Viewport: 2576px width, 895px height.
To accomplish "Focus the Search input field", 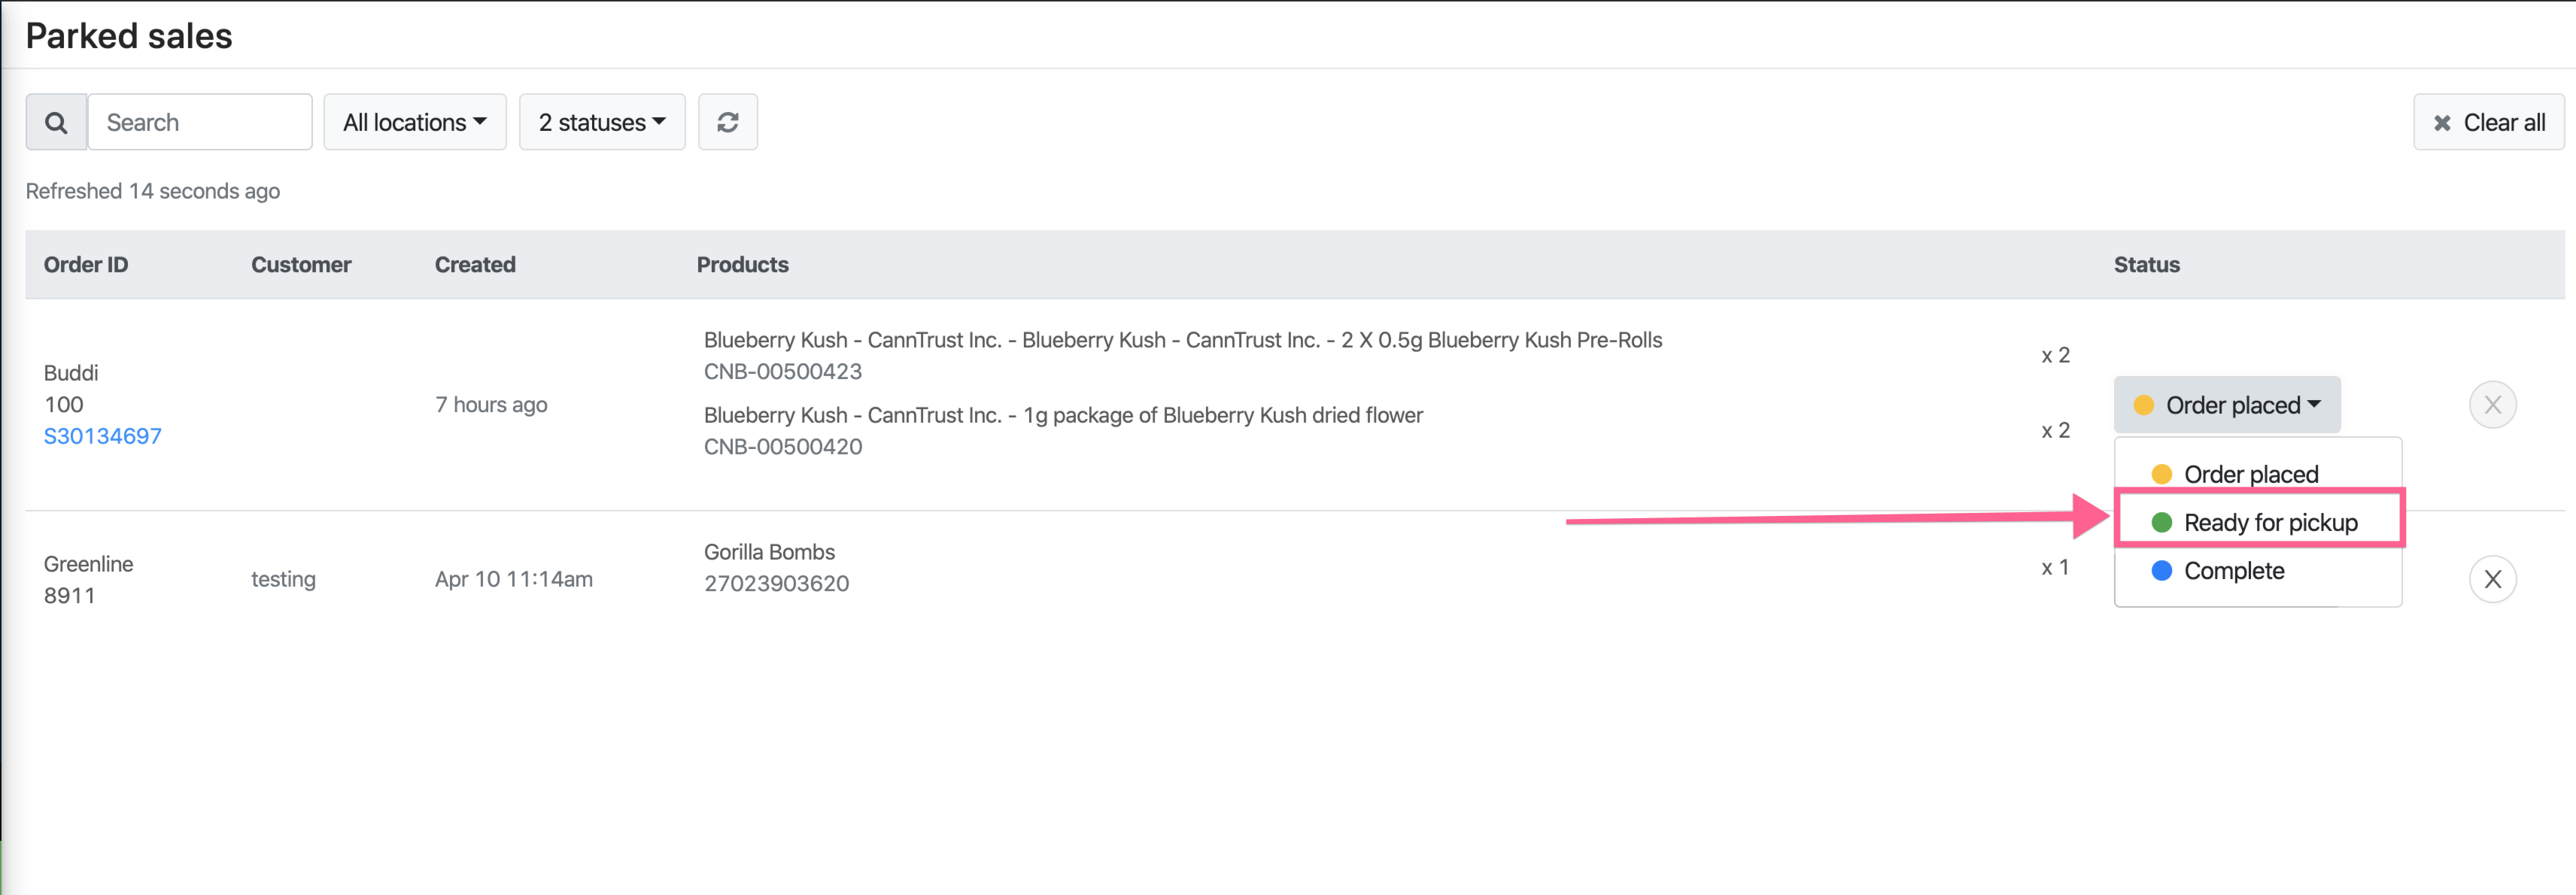I will point(200,122).
